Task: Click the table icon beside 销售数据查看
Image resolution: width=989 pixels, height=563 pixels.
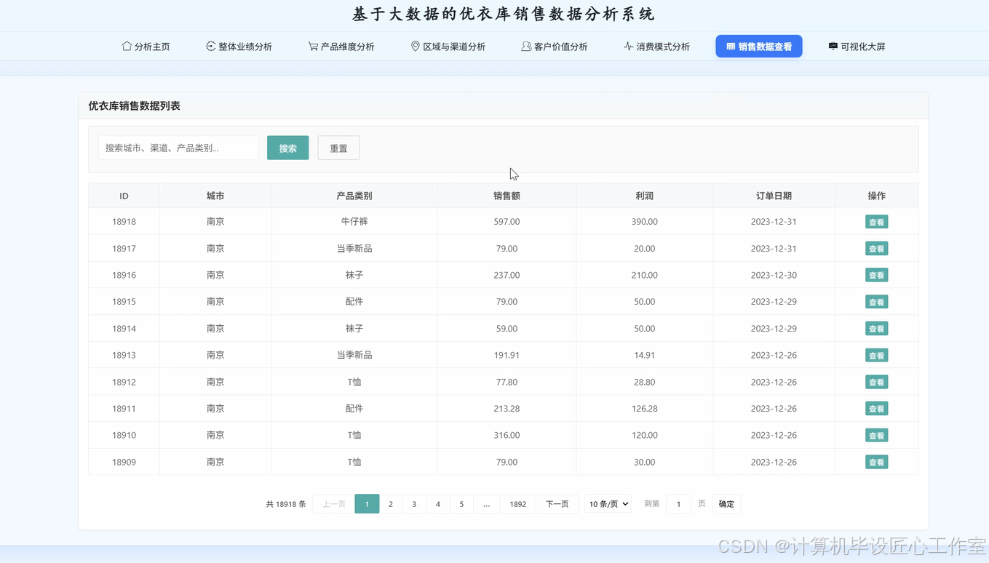Action: pyautogui.click(x=731, y=47)
